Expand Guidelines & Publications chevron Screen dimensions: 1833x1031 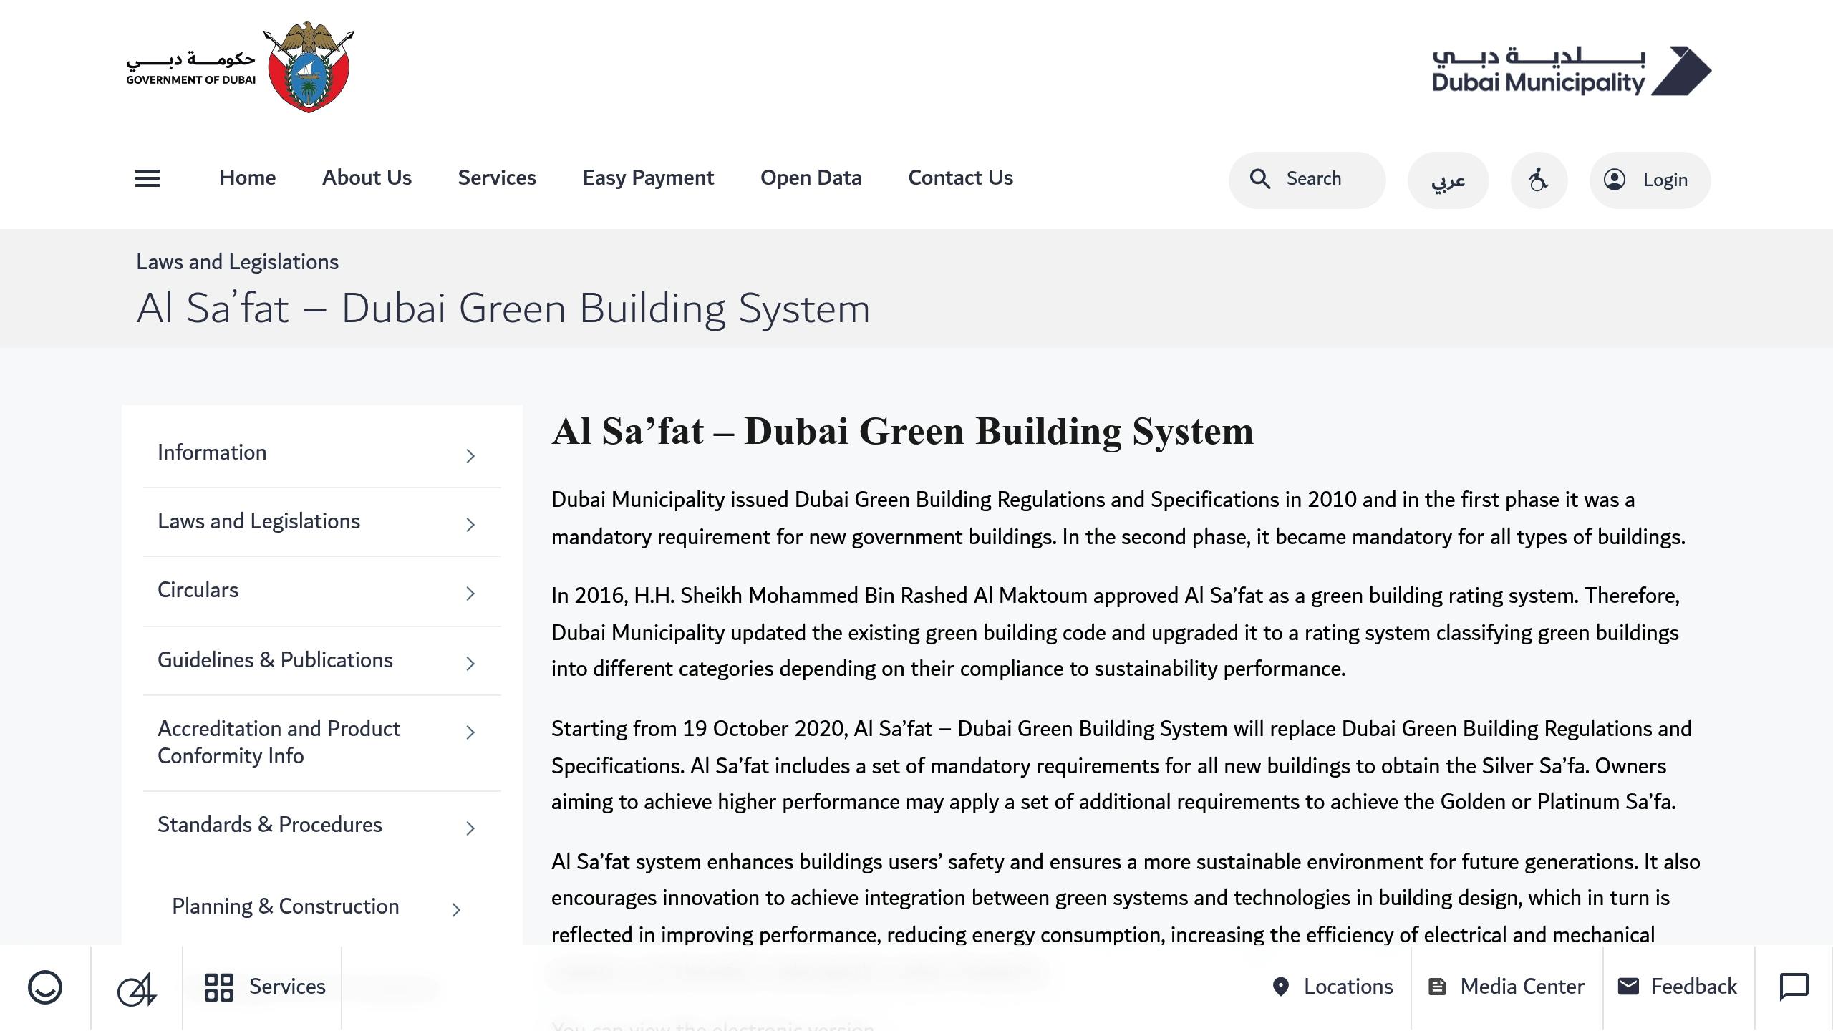coord(470,664)
